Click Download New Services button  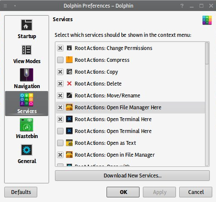click(x=132, y=176)
